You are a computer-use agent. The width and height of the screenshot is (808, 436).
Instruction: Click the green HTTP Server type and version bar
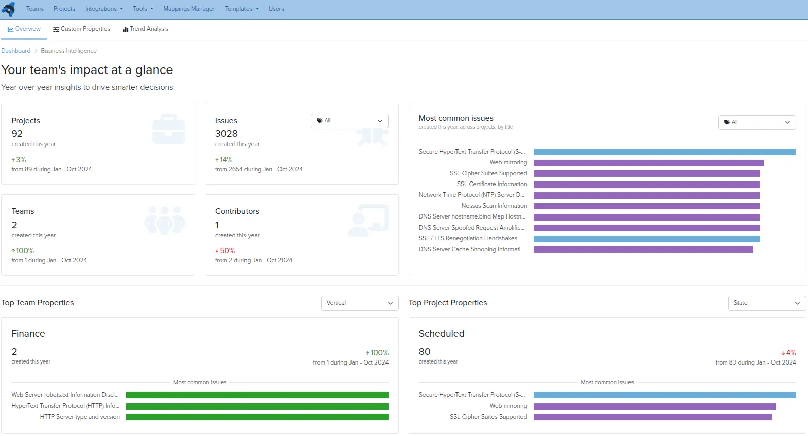click(x=257, y=417)
